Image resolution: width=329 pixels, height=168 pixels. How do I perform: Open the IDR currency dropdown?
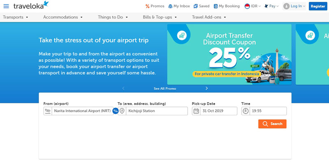point(253,6)
